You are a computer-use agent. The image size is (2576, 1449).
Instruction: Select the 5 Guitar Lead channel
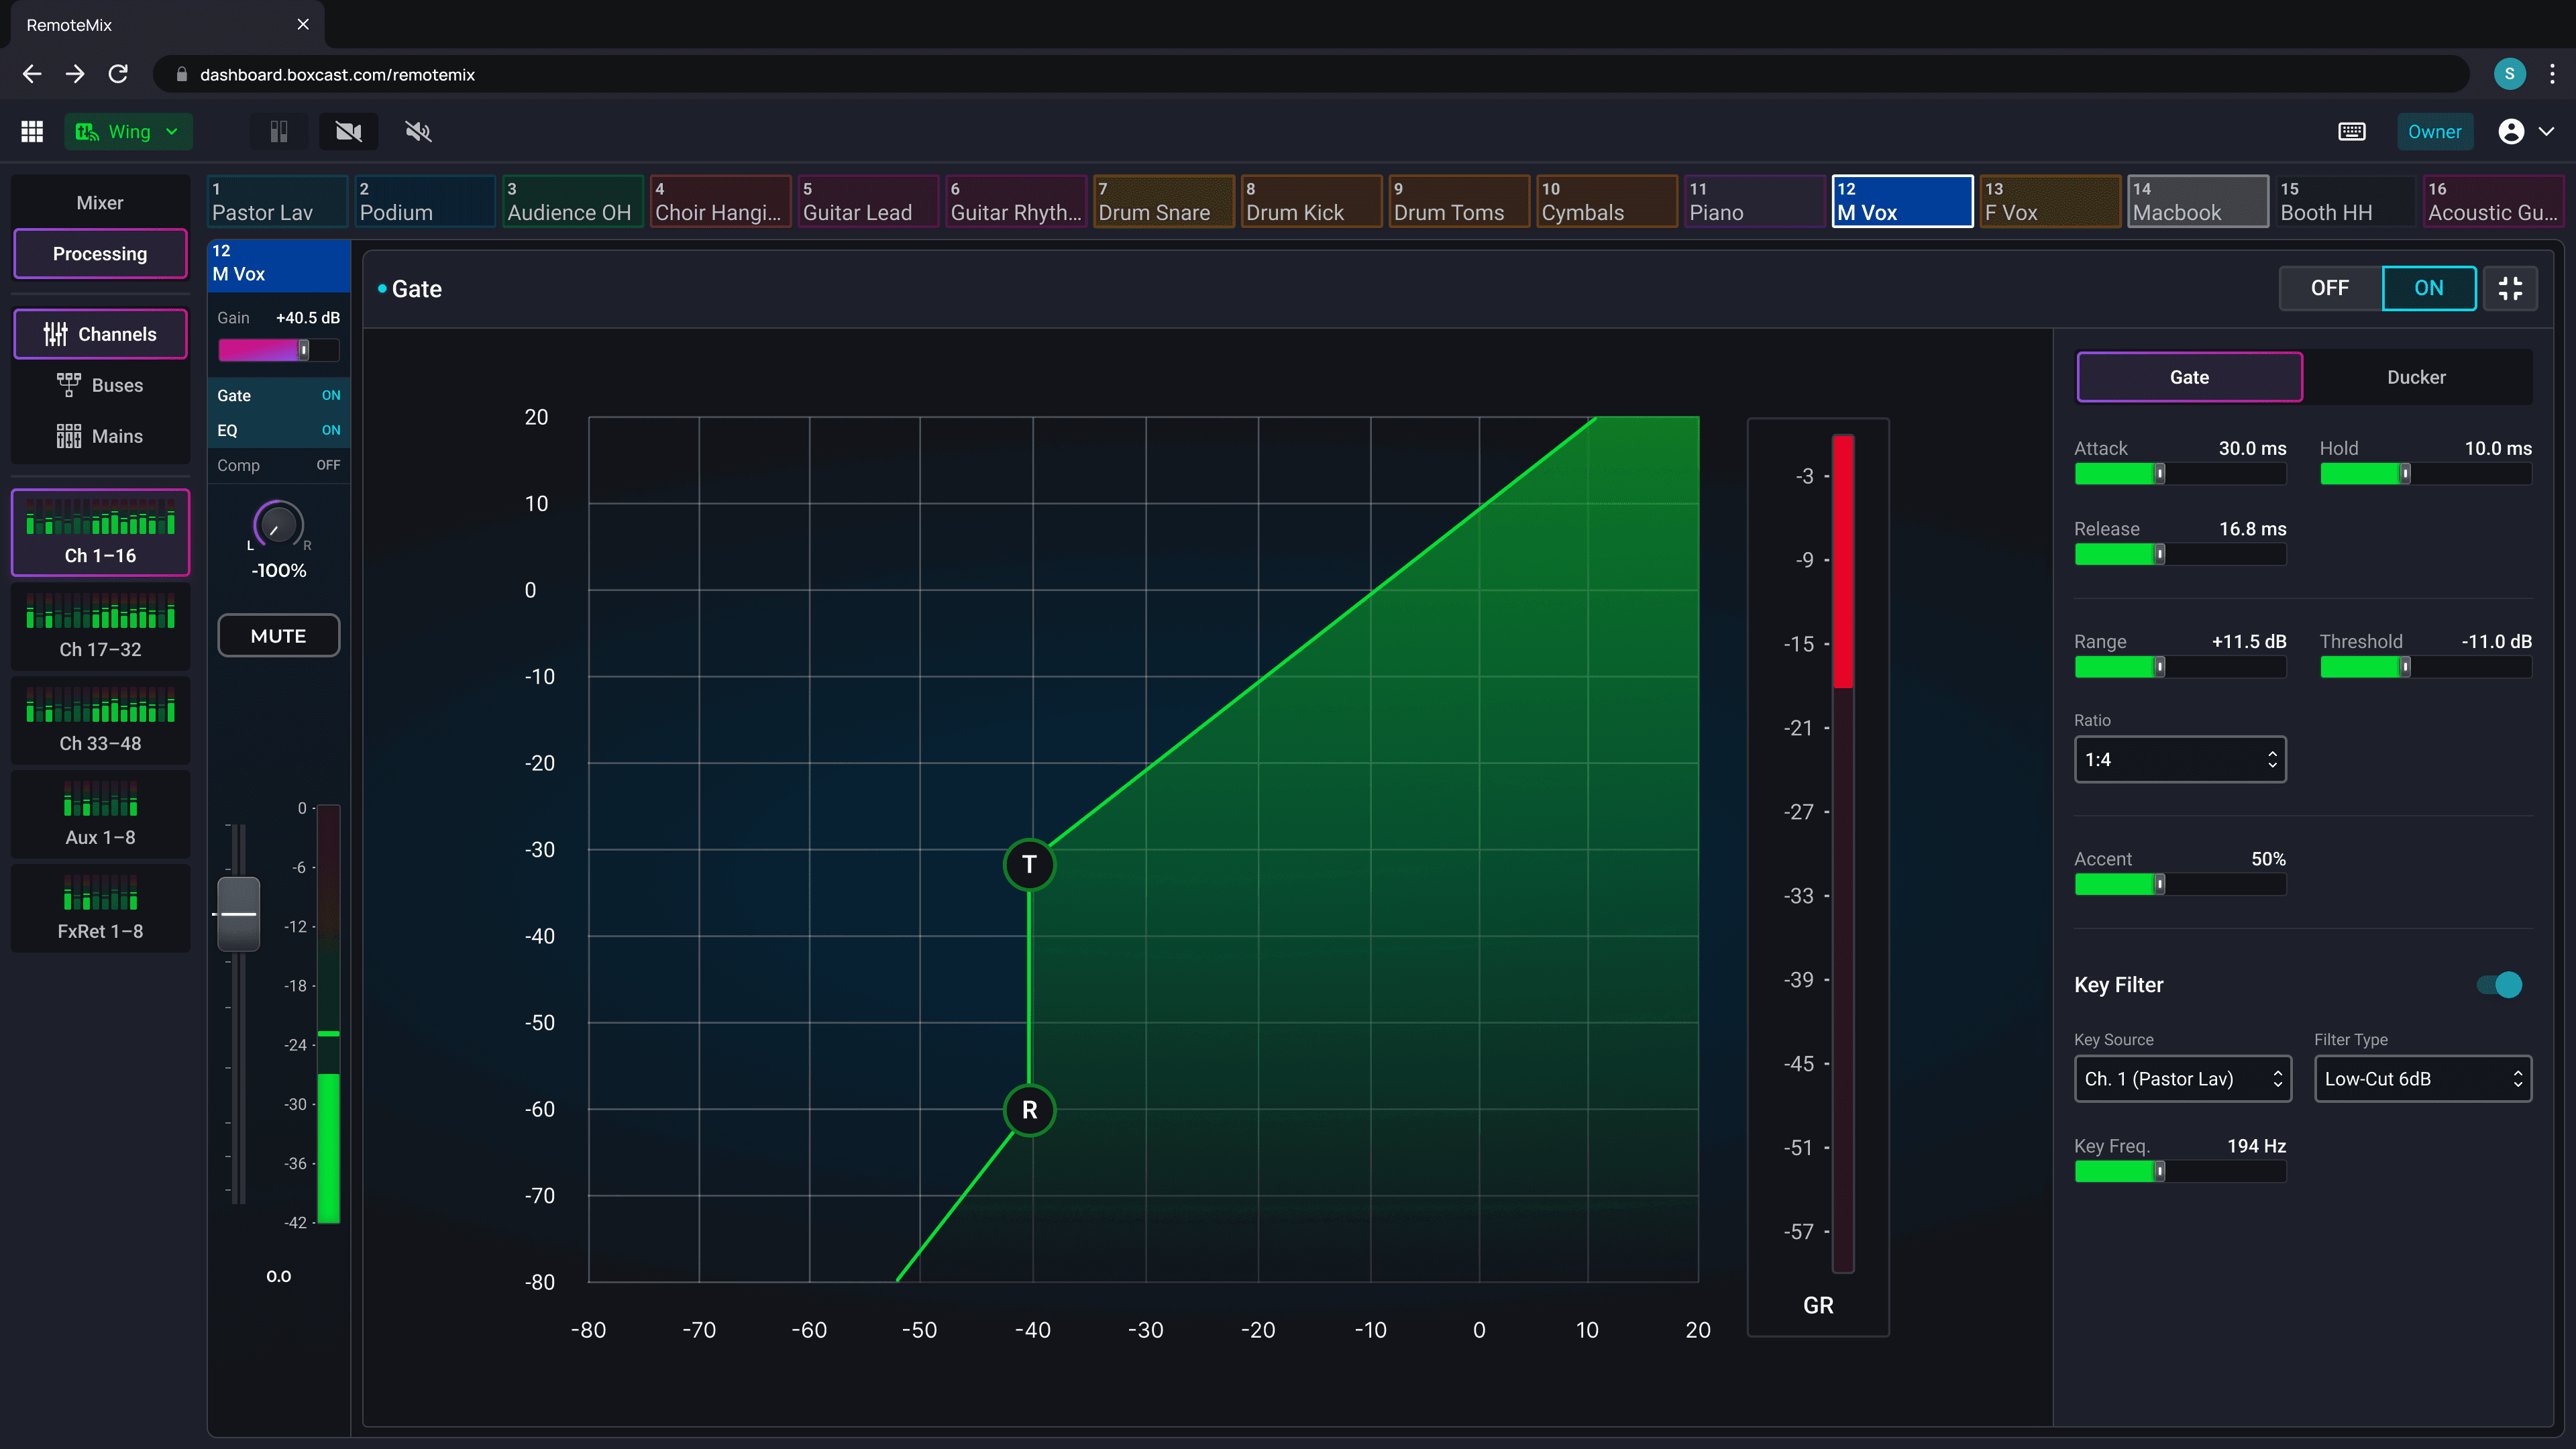(x=867, y=202)
